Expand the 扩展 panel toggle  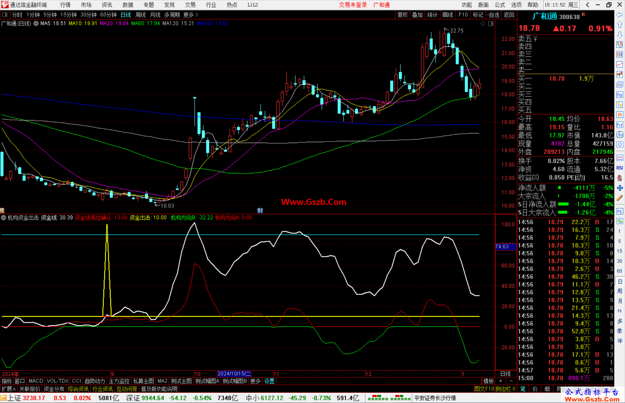[9, 389]
